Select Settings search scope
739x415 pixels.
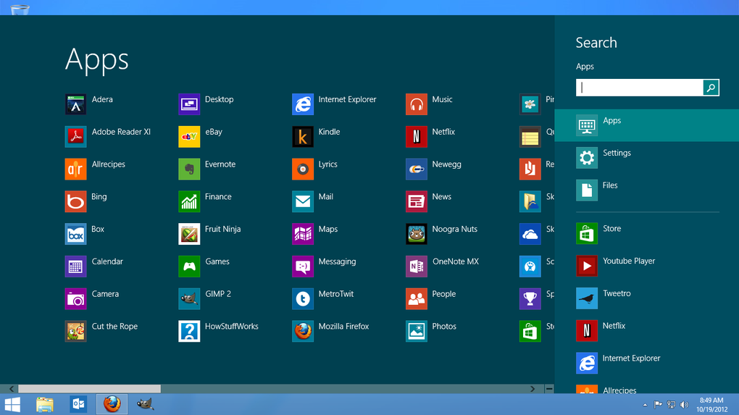pos(646,158)
